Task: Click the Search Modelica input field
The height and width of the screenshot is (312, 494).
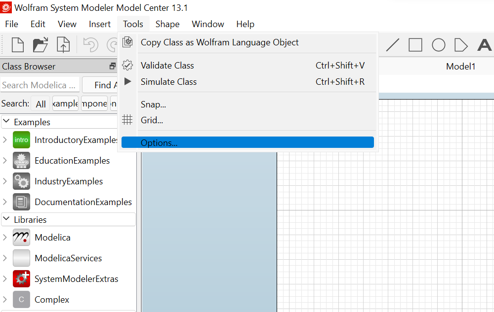Action: [x=40, y=85]
